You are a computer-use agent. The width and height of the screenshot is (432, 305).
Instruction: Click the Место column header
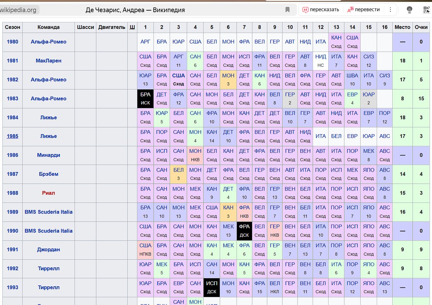tap(402, 27)
